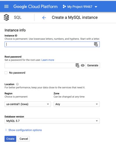Image resolution: width=116 pixels, height=148 pixels.
Task: Click the Create button
Action: (10, 139)
